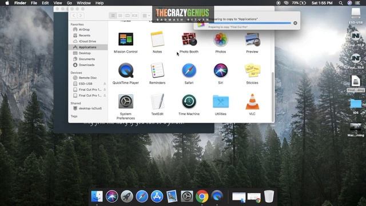Cancel the copy to Applications operation
The width and height of the screenshot is (366, 206).
(x=295, y=23)
